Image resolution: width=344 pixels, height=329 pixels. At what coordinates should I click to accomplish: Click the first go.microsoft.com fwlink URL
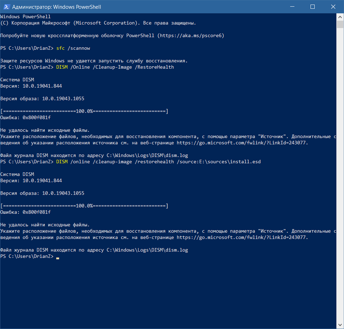242,143
